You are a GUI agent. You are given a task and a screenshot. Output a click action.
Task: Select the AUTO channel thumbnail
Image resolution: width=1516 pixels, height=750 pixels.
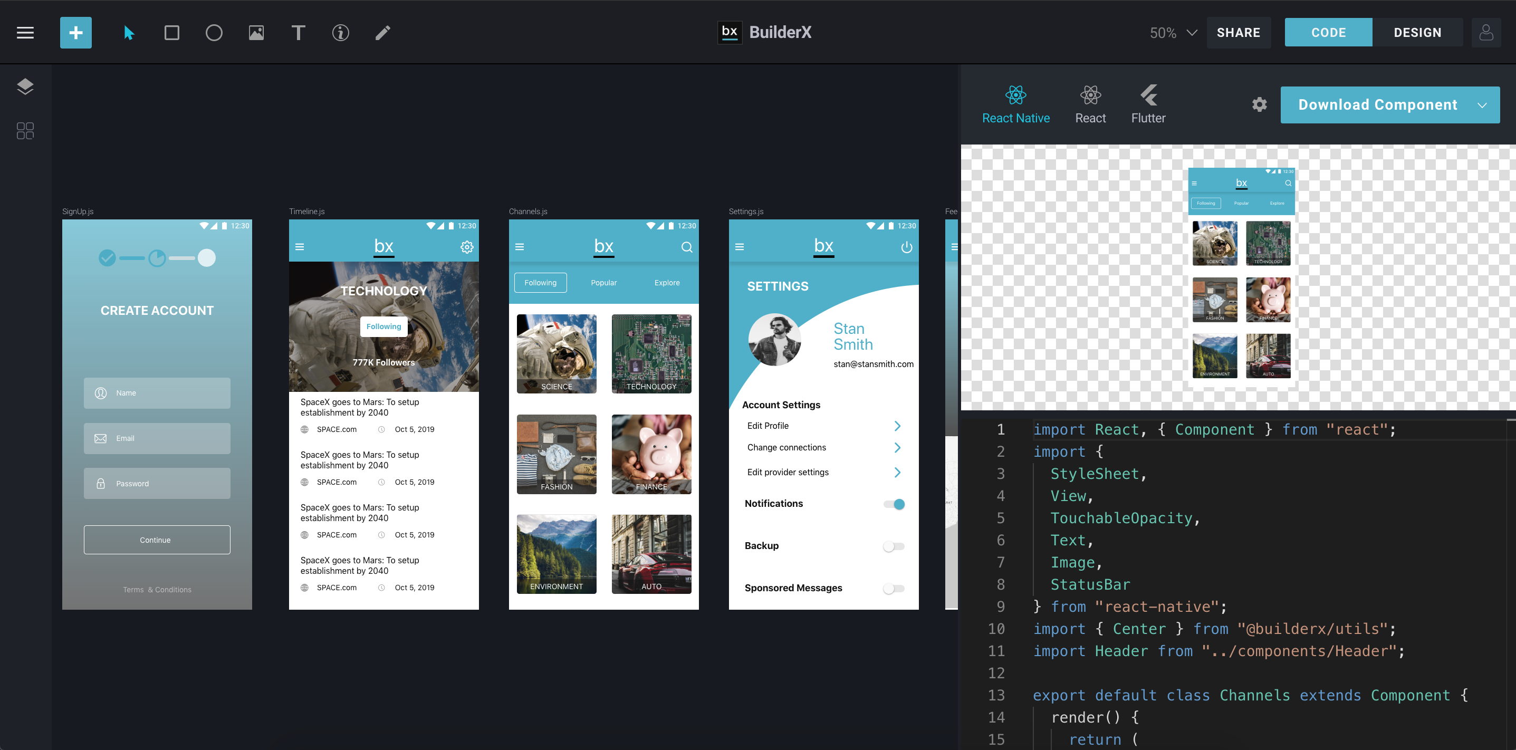(x=651, y=554)
